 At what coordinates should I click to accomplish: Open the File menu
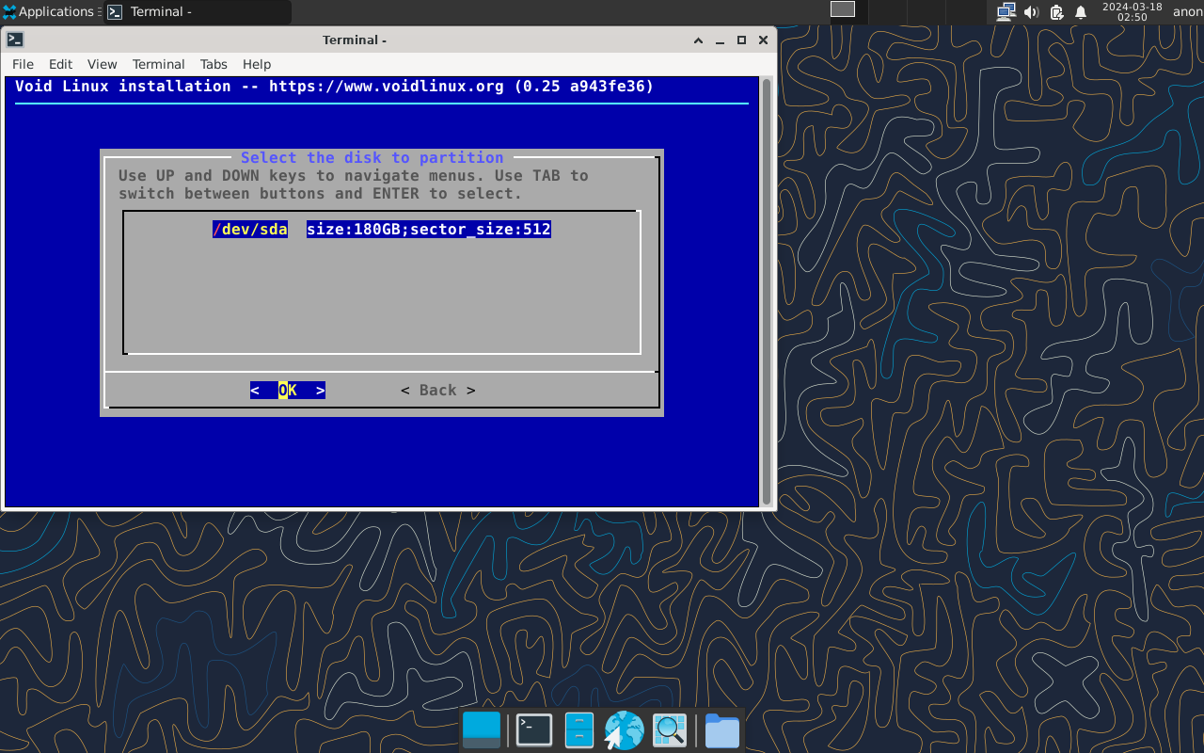tap(23, 64)
